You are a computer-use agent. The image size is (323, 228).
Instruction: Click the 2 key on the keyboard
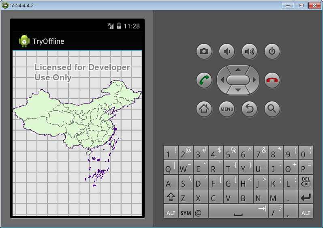[x=186, y=153]
